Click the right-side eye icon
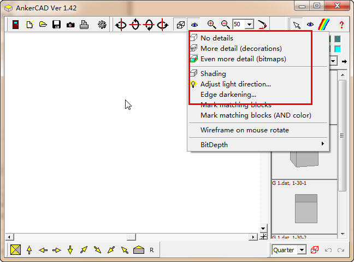This screenshot has height=262, width=354. pos(310,25)
